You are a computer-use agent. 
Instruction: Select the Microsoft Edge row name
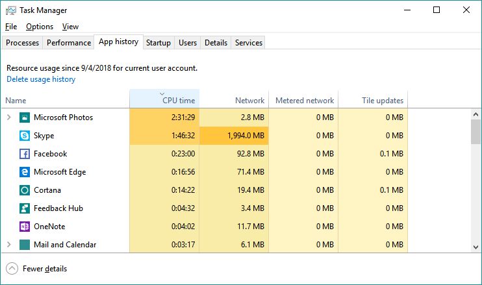60,172
